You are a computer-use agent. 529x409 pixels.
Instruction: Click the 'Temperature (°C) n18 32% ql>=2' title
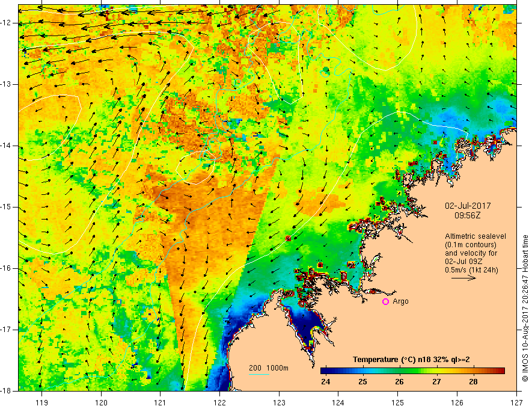click(x=411, y=360)
